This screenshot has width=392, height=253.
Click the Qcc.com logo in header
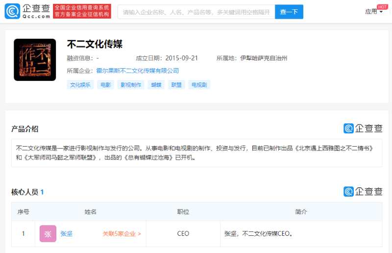pos(27,11)
